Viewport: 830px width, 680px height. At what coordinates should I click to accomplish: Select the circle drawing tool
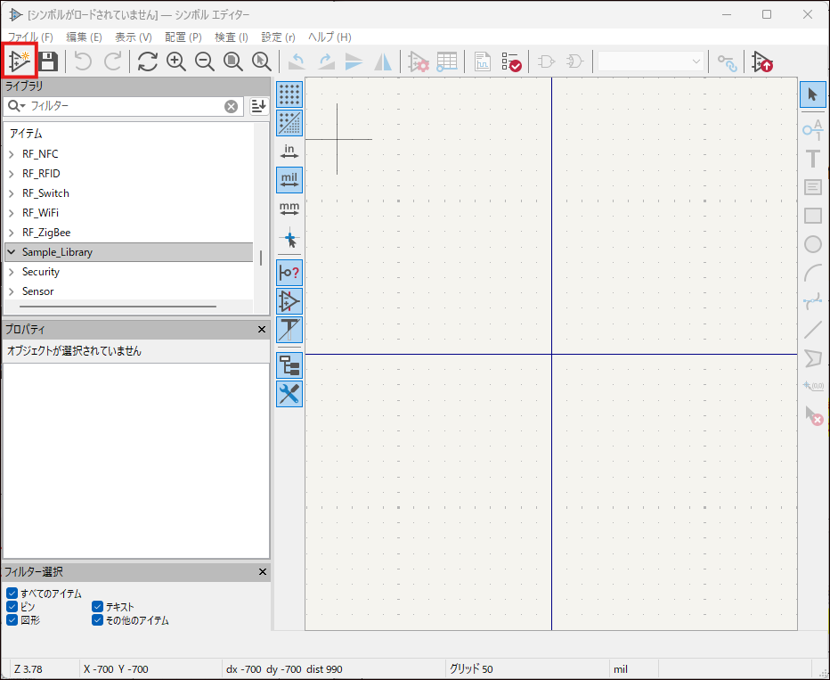(x=812, y=244)
